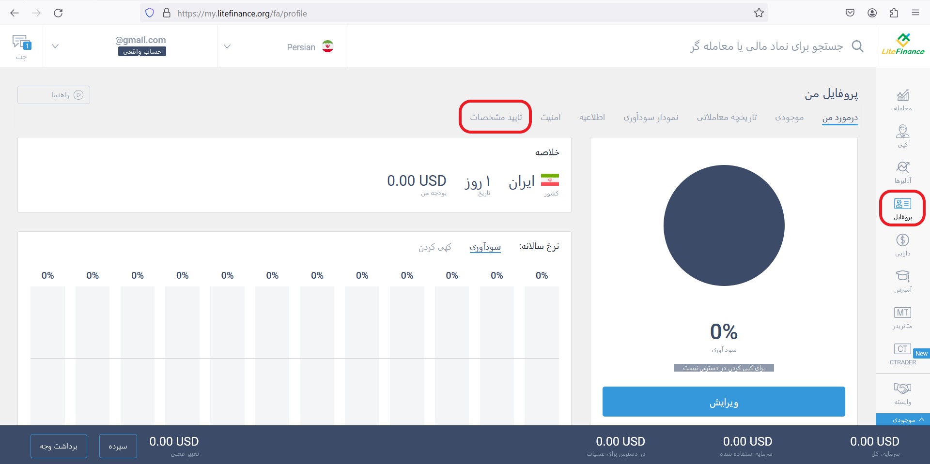
Task: Click the پروفایل من heading
Action: click(831, 94)
